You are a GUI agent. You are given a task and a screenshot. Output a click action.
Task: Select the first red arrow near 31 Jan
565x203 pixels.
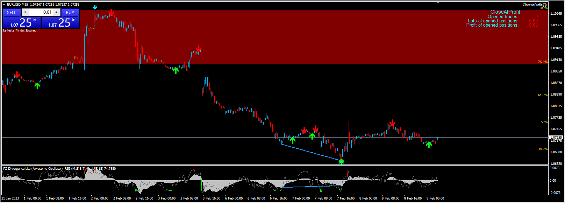[17, 75]
